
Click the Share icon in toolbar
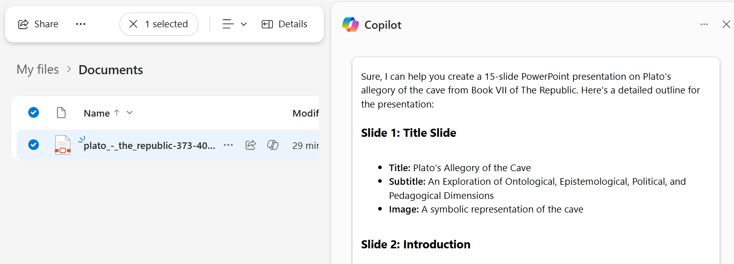click(x=23, y=24)
